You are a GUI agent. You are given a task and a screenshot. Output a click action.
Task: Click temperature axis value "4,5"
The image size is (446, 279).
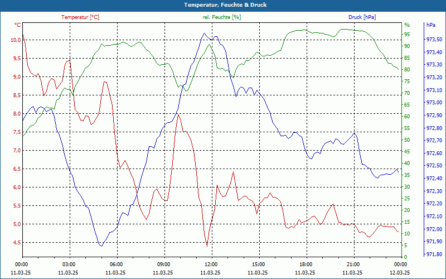coord(17,243)
